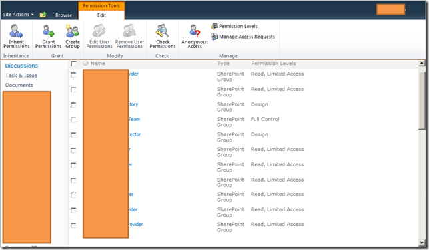
Task: Click Remove User Permissions icon
Action: click(x=129, y=31)
